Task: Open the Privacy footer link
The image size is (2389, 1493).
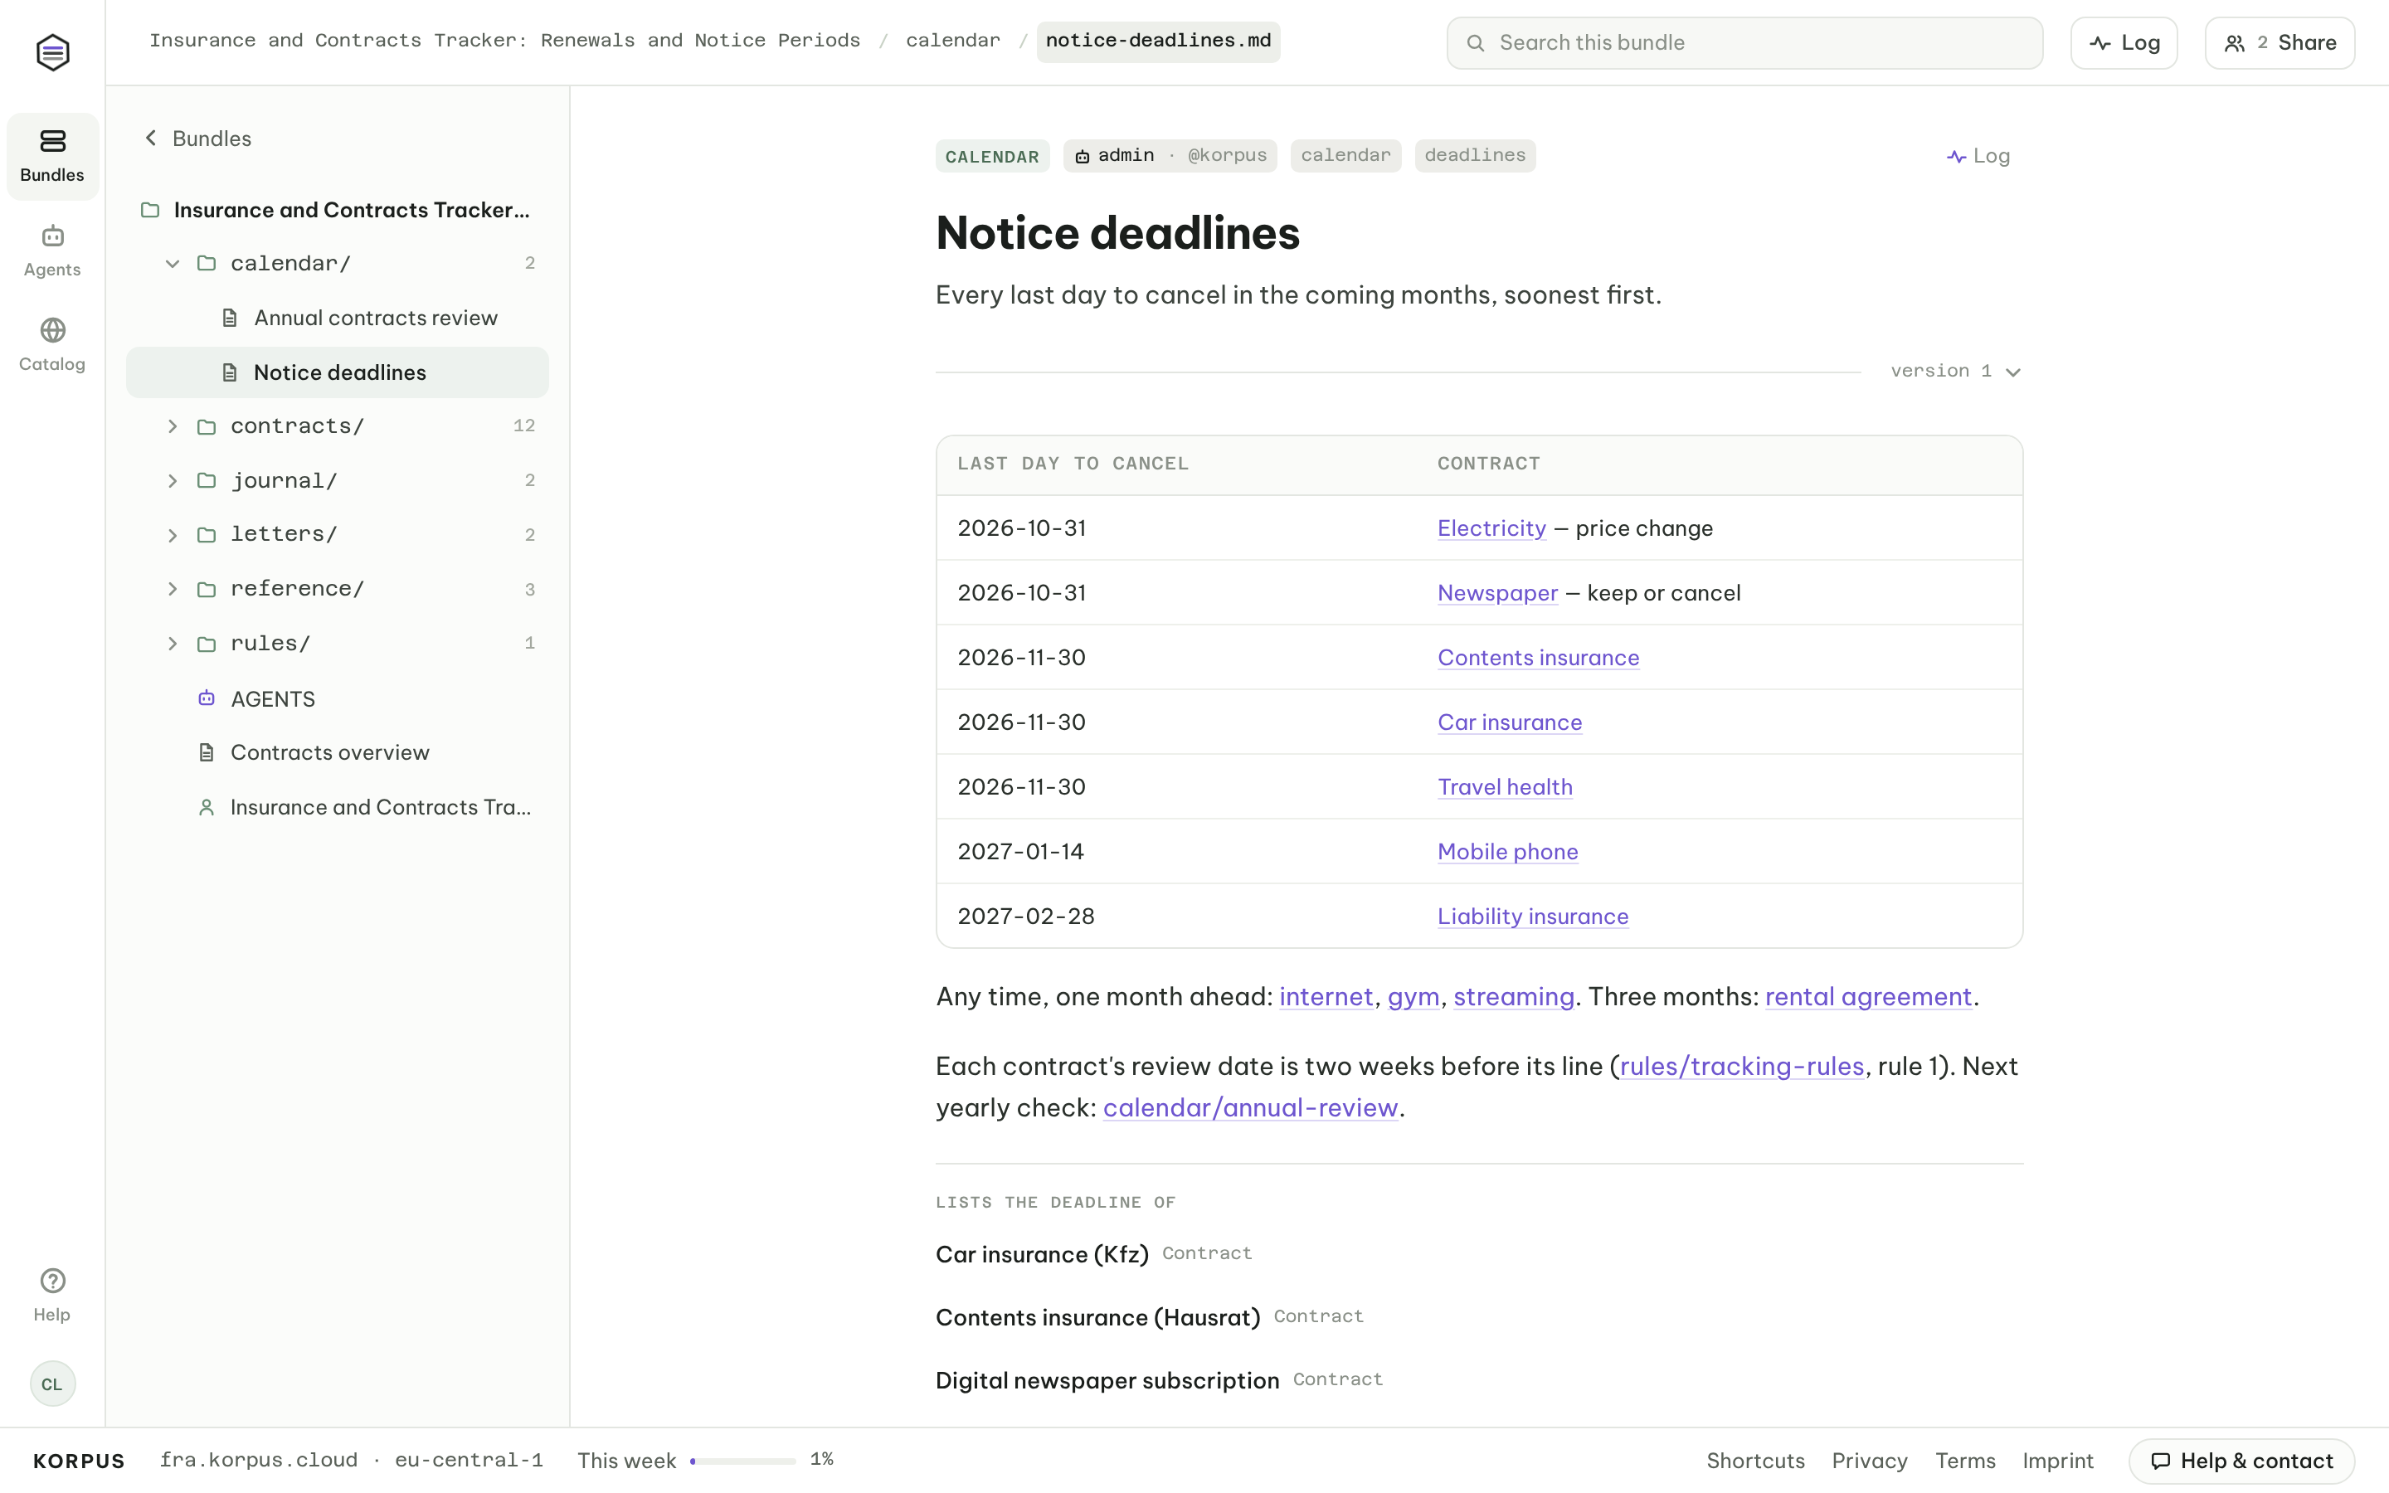Action: point(1870,1461)
